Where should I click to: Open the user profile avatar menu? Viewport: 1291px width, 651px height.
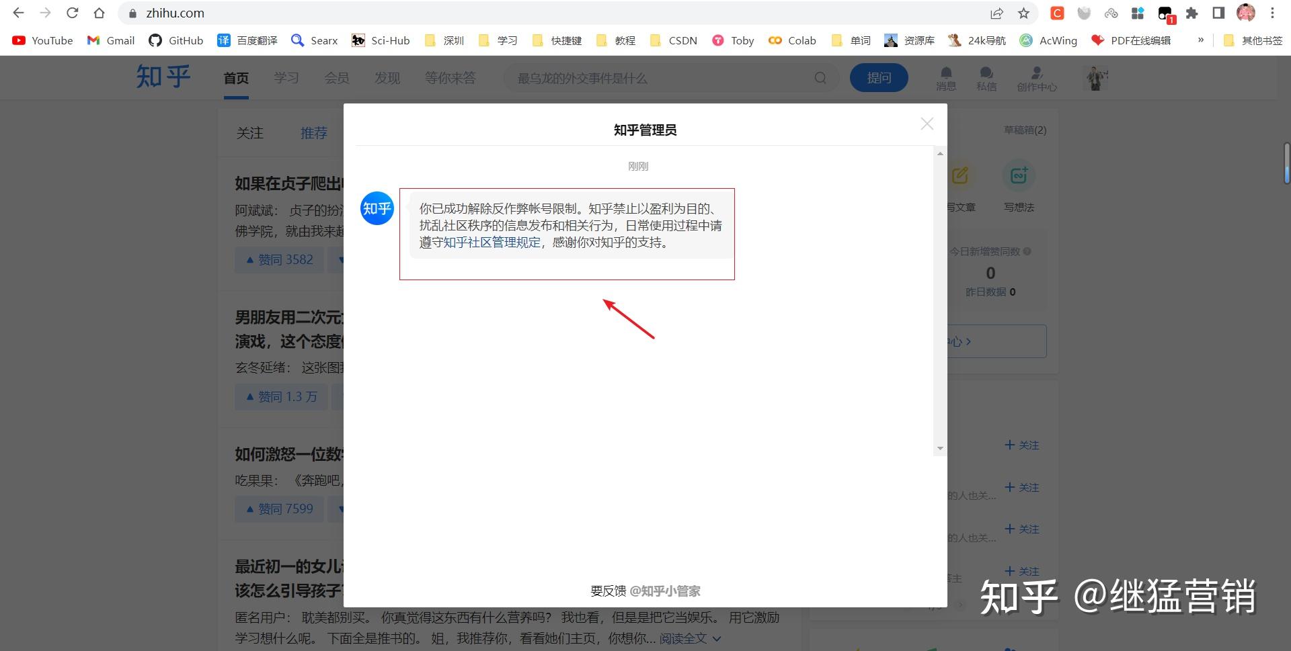pos(1097,78)
